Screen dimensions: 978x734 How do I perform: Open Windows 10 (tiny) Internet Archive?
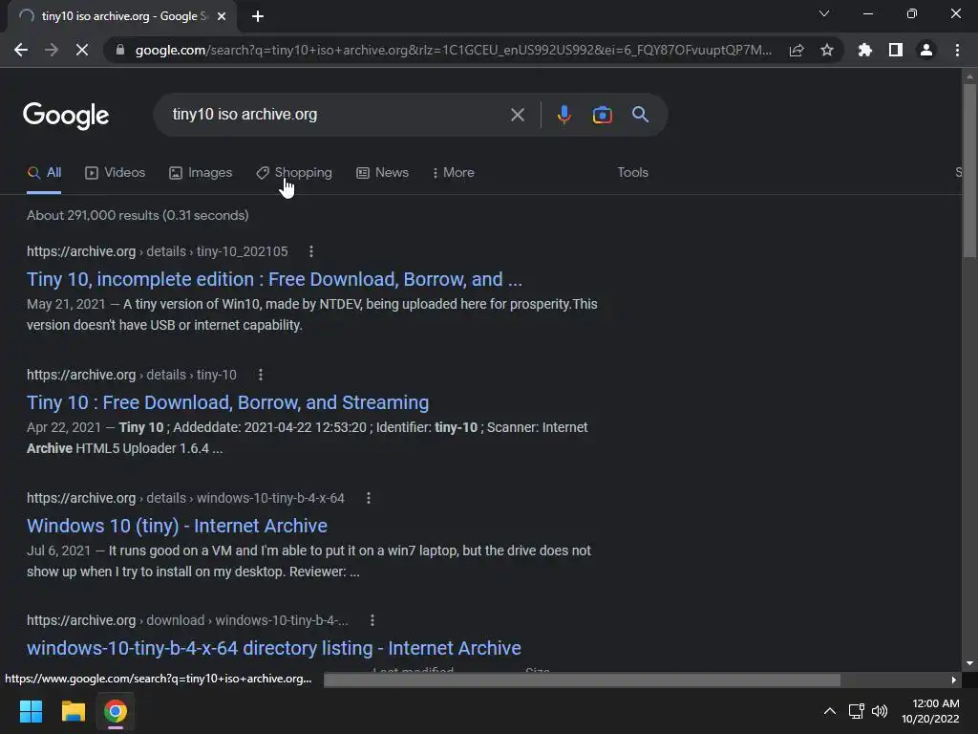coord(177,527)
